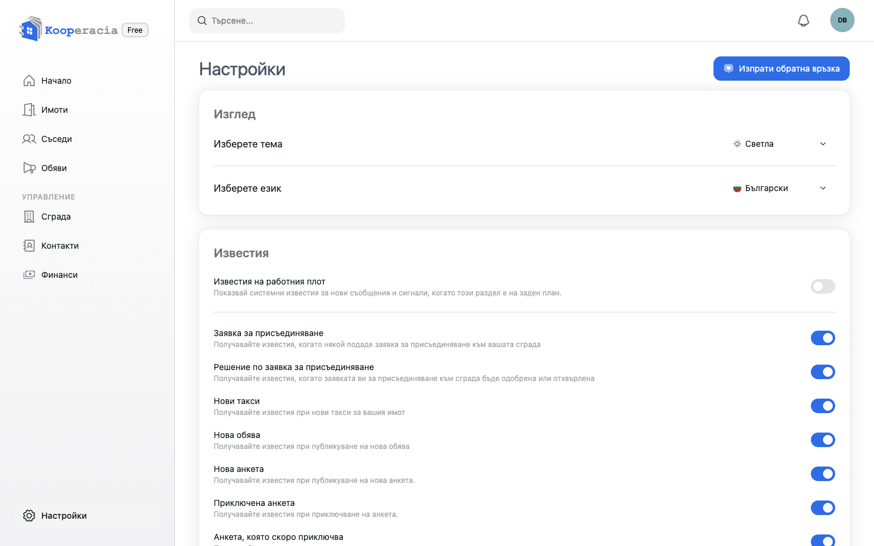
Task: Click the Нова обява setting label
Action: pyautogui.click(x=237, y=435)
